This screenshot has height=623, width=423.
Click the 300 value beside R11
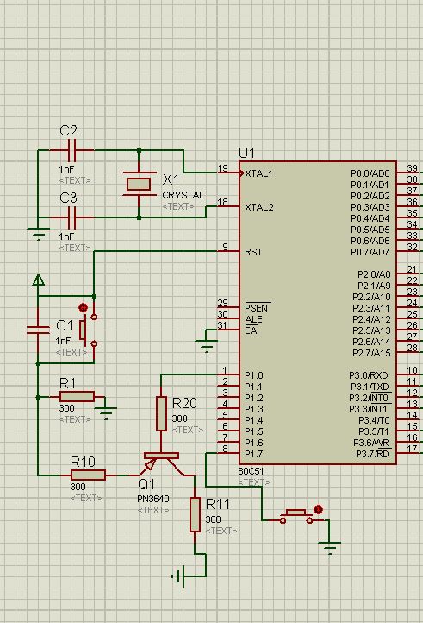click(213, 519)
